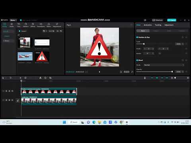Switch to the Adjustment tab in the properties panel
The width and height of the screenshot is (191, 143).
[169, 25]
